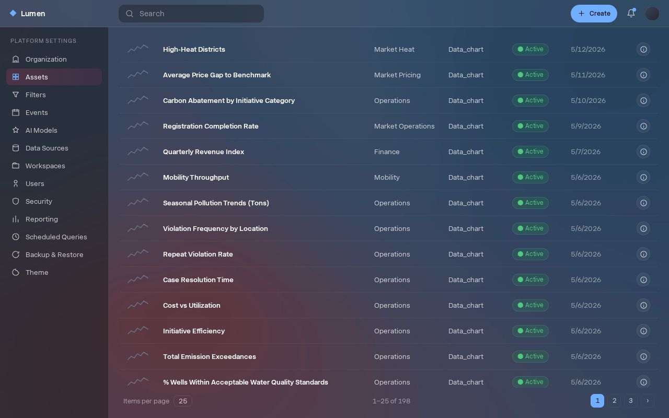Screen dimensions: 669x418
Task: Open the Organization settings section
Action: (x=54, y=59)
